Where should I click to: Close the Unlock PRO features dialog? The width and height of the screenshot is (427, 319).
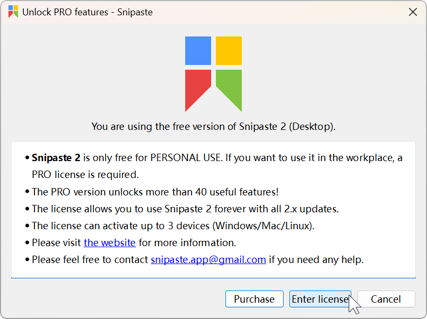(413, 12)
